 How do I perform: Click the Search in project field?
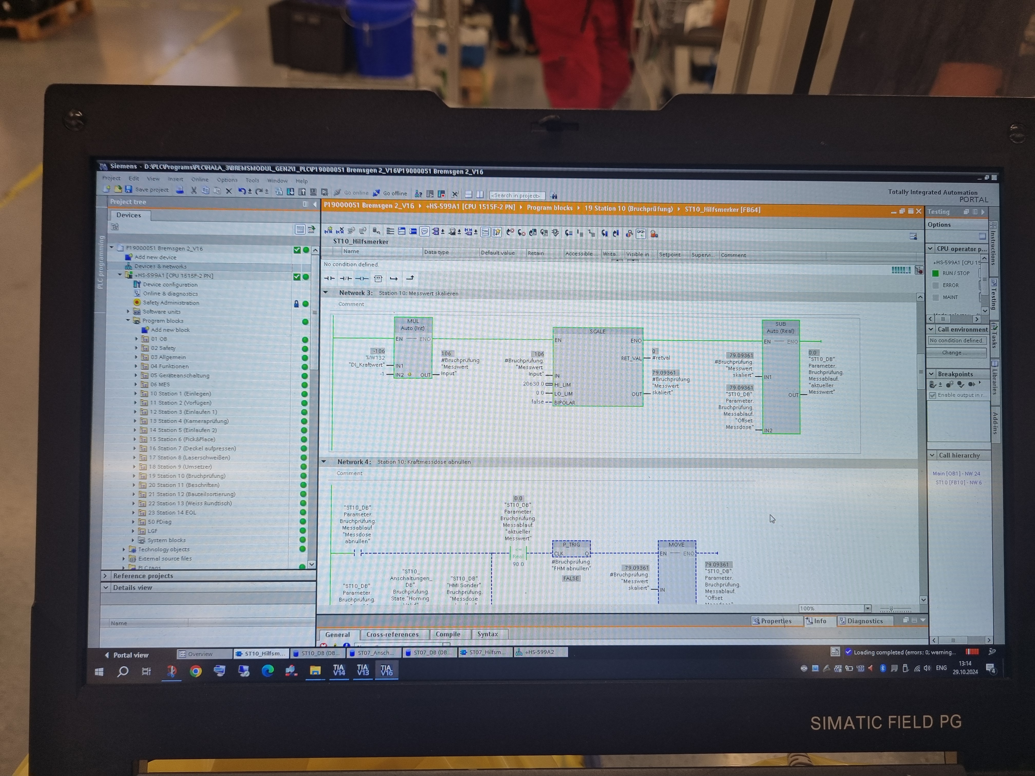pos(517,195)
